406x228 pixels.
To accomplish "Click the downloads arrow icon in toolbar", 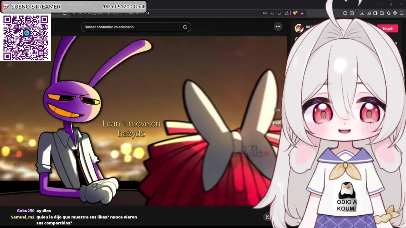I will click(362, 13).
